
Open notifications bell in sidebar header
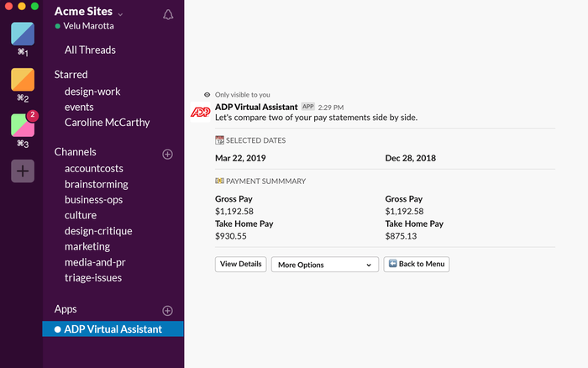[168, 14]
